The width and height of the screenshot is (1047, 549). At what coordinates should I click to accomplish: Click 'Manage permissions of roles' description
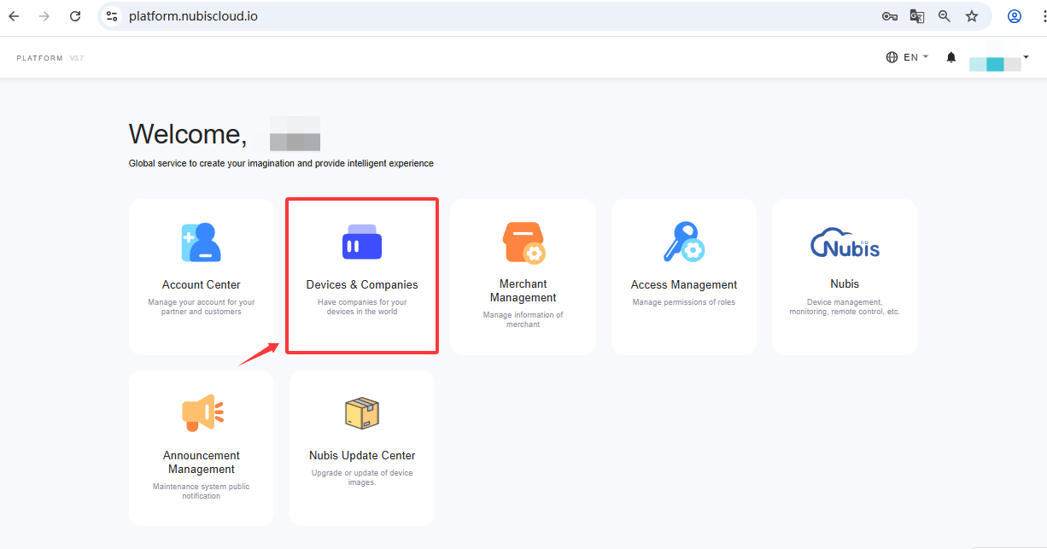684,302
